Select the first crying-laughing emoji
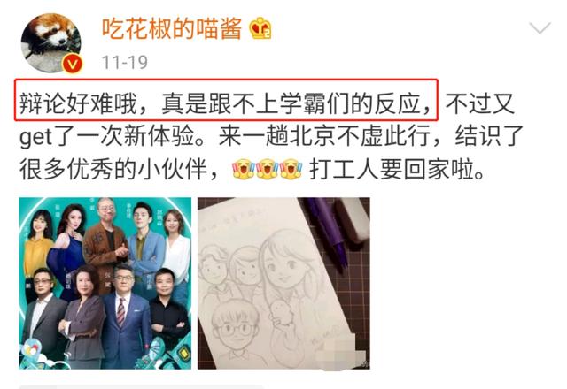 coord(244,169)
